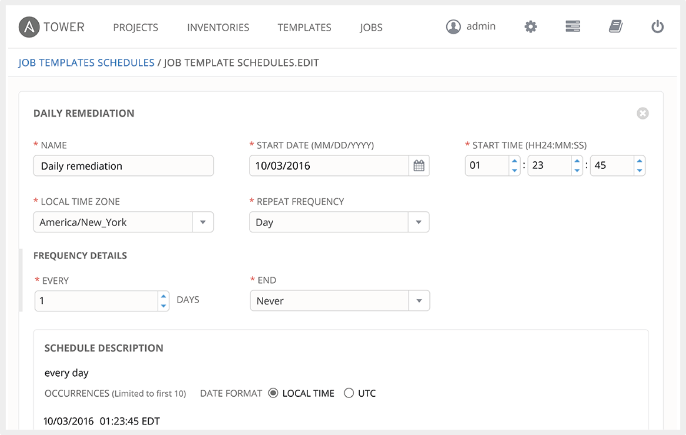Click the Name input field
686x435 pixels.
pyautogui.click(x=123, y=166)
